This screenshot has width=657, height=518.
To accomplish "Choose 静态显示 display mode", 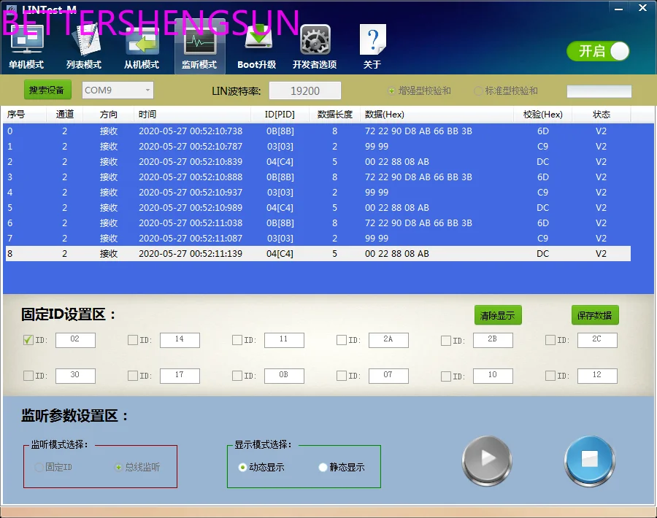I will point(323,467).
